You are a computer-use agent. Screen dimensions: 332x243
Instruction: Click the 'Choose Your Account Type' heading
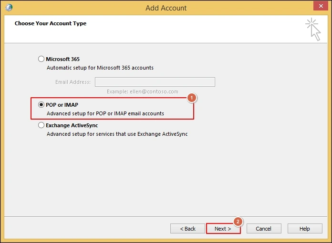coord(51,23)
